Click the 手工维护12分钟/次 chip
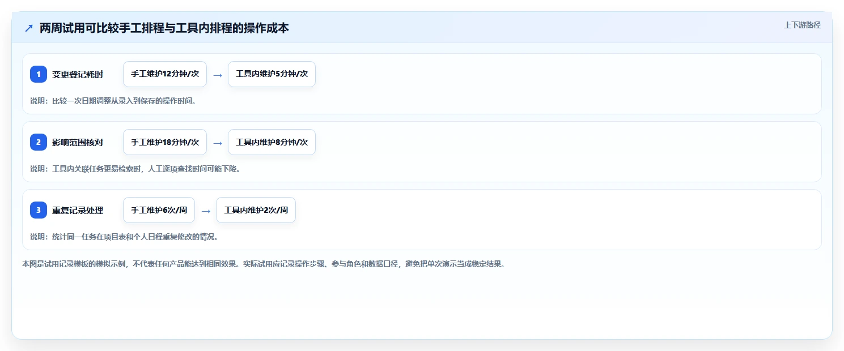The image size is (844, 351). pyautogui.click(x=165, y=74)
